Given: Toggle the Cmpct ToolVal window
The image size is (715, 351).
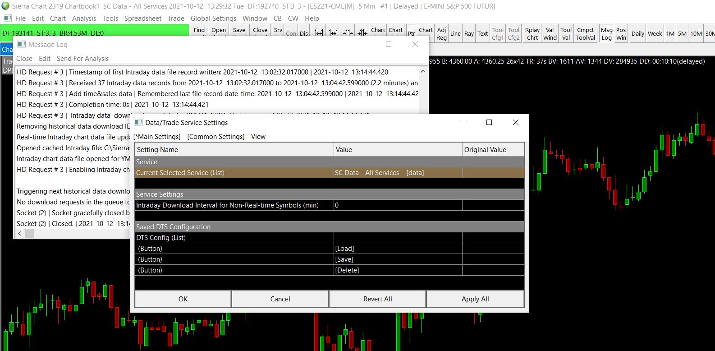Looking at the screenshot, I should (x=586, y=33).
